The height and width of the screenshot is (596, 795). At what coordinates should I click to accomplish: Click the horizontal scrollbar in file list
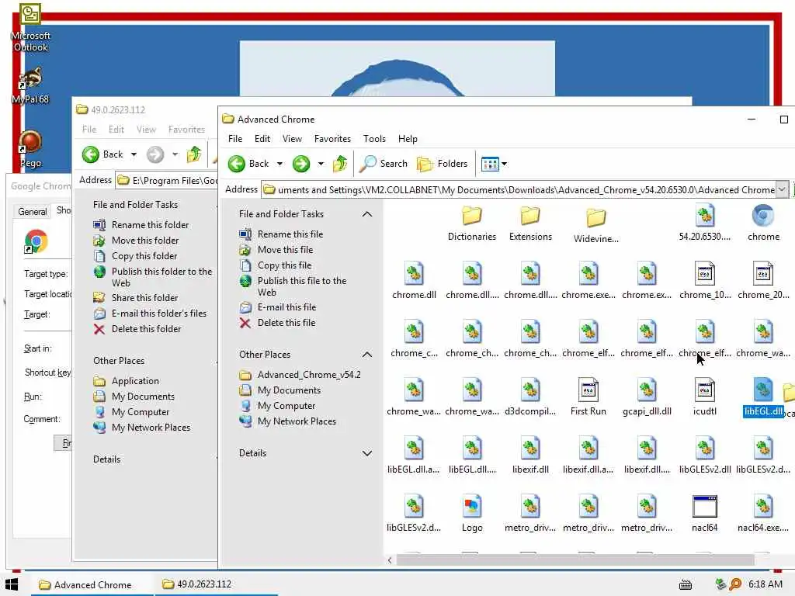coord(575,560)
